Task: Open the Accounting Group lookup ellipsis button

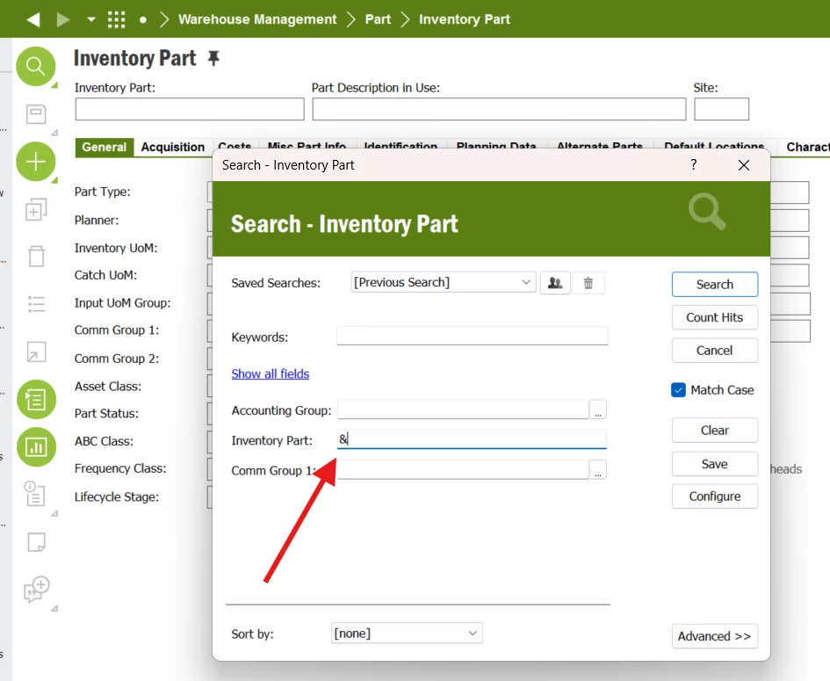Action: (598, 409)
